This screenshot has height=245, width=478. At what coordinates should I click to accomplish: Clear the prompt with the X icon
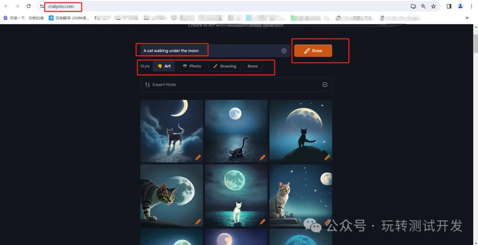click(284, 51)
